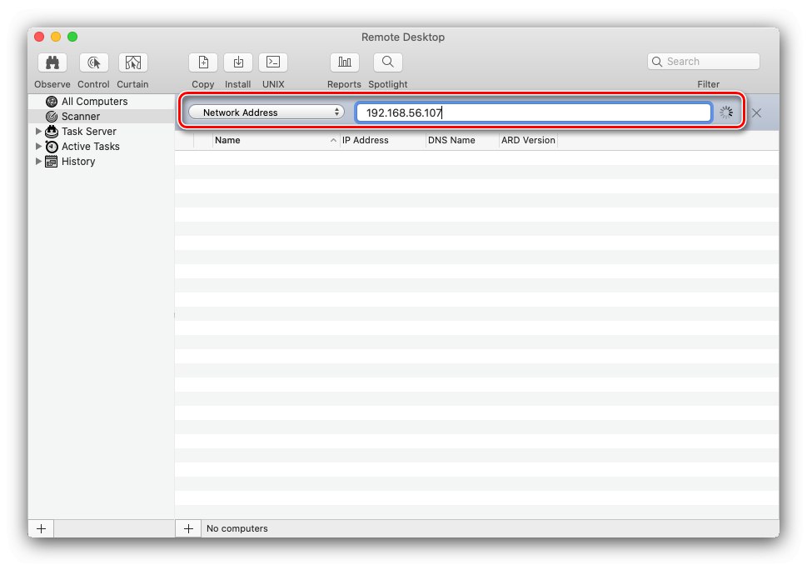Click the plus button beside No computers

tap(188, 528)
